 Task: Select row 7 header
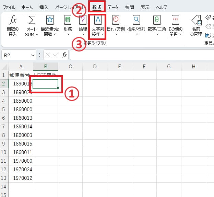(4, 127)
